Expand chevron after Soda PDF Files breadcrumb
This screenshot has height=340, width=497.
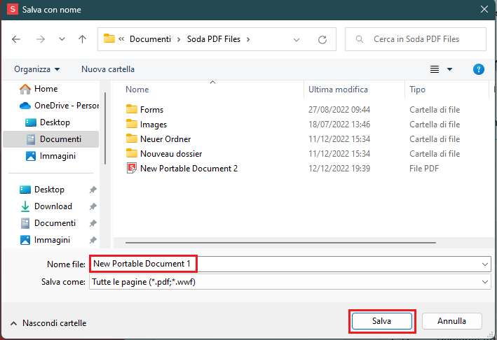point(248,39)
